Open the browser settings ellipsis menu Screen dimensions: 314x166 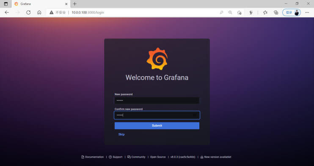307,12
